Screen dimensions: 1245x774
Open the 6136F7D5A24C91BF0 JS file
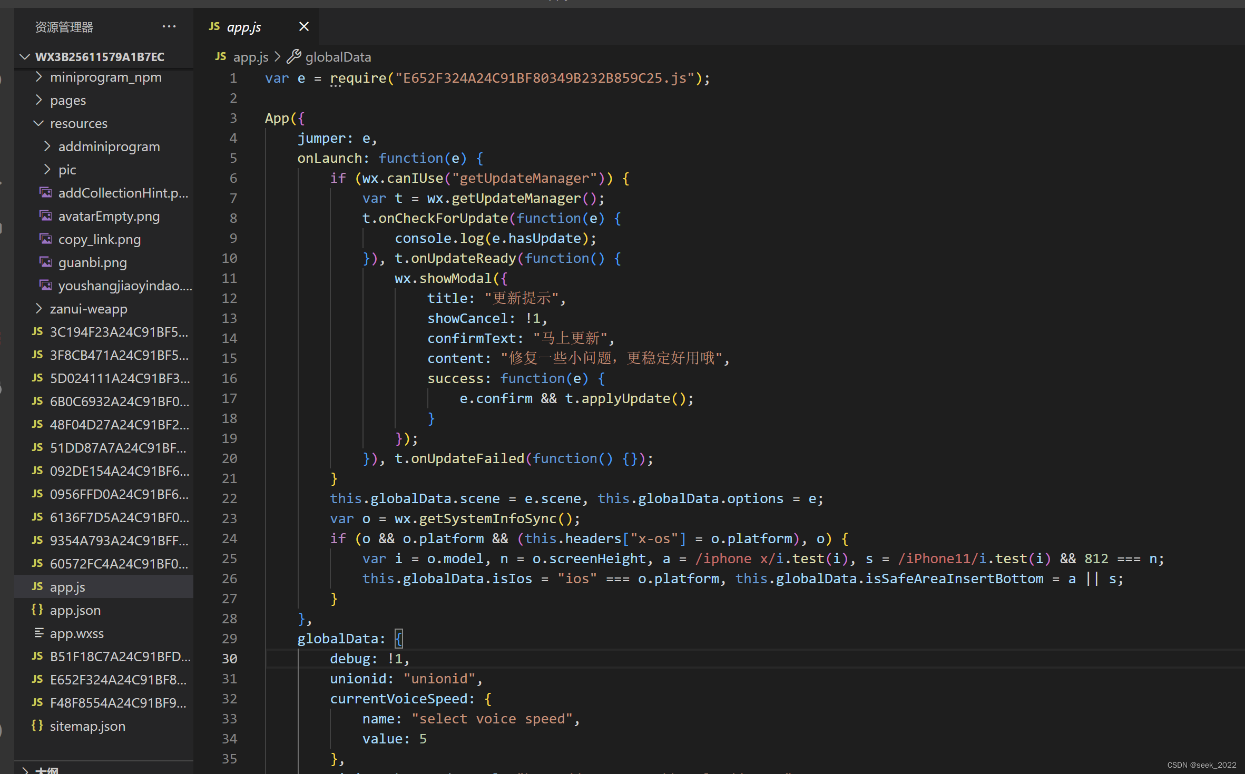[x=104, y=517]
